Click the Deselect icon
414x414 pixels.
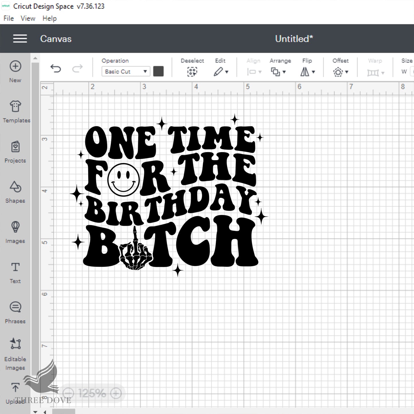point(192,72)
